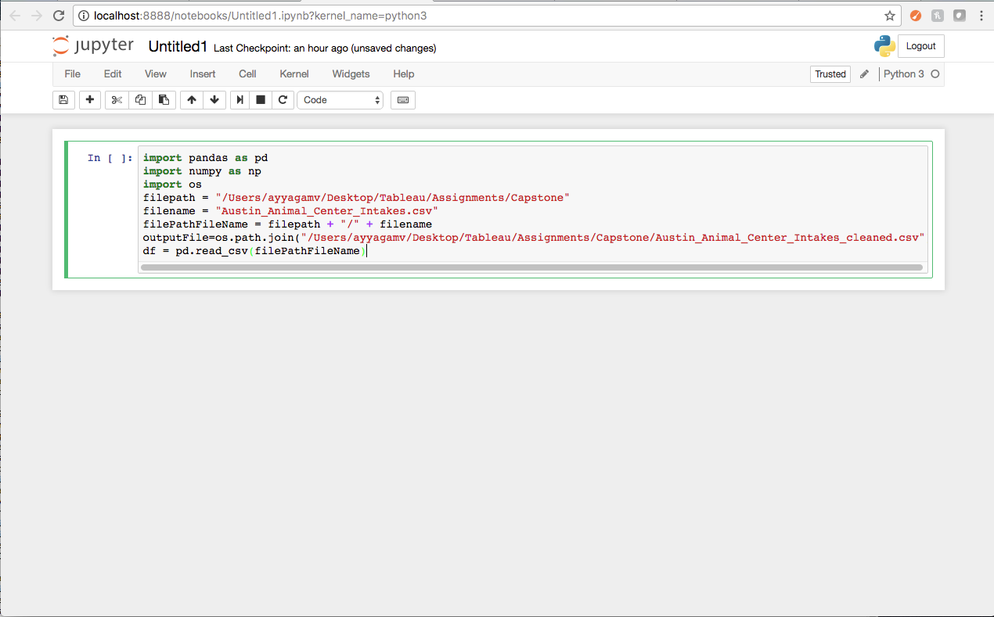Go back with the browser back arrow

[x=15, y=16]
